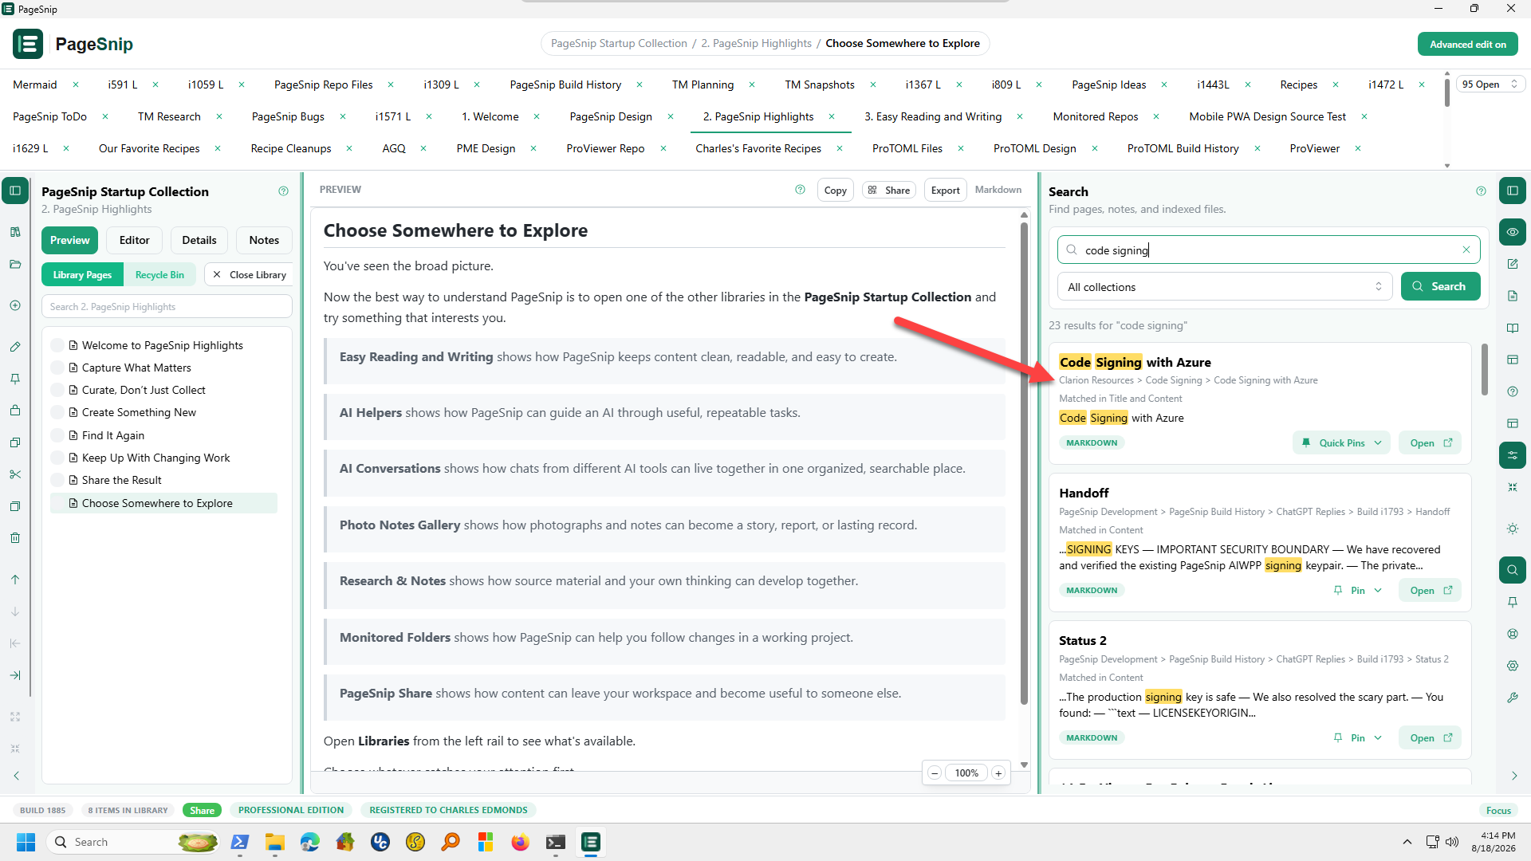1531x861 pixels.
Task: Indent the page with the right-arrow-to-bar icon
Action: coord(15,675)
